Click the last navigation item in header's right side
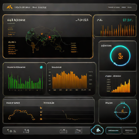Viewport: 139px width, 139px height. click(129, 7)
